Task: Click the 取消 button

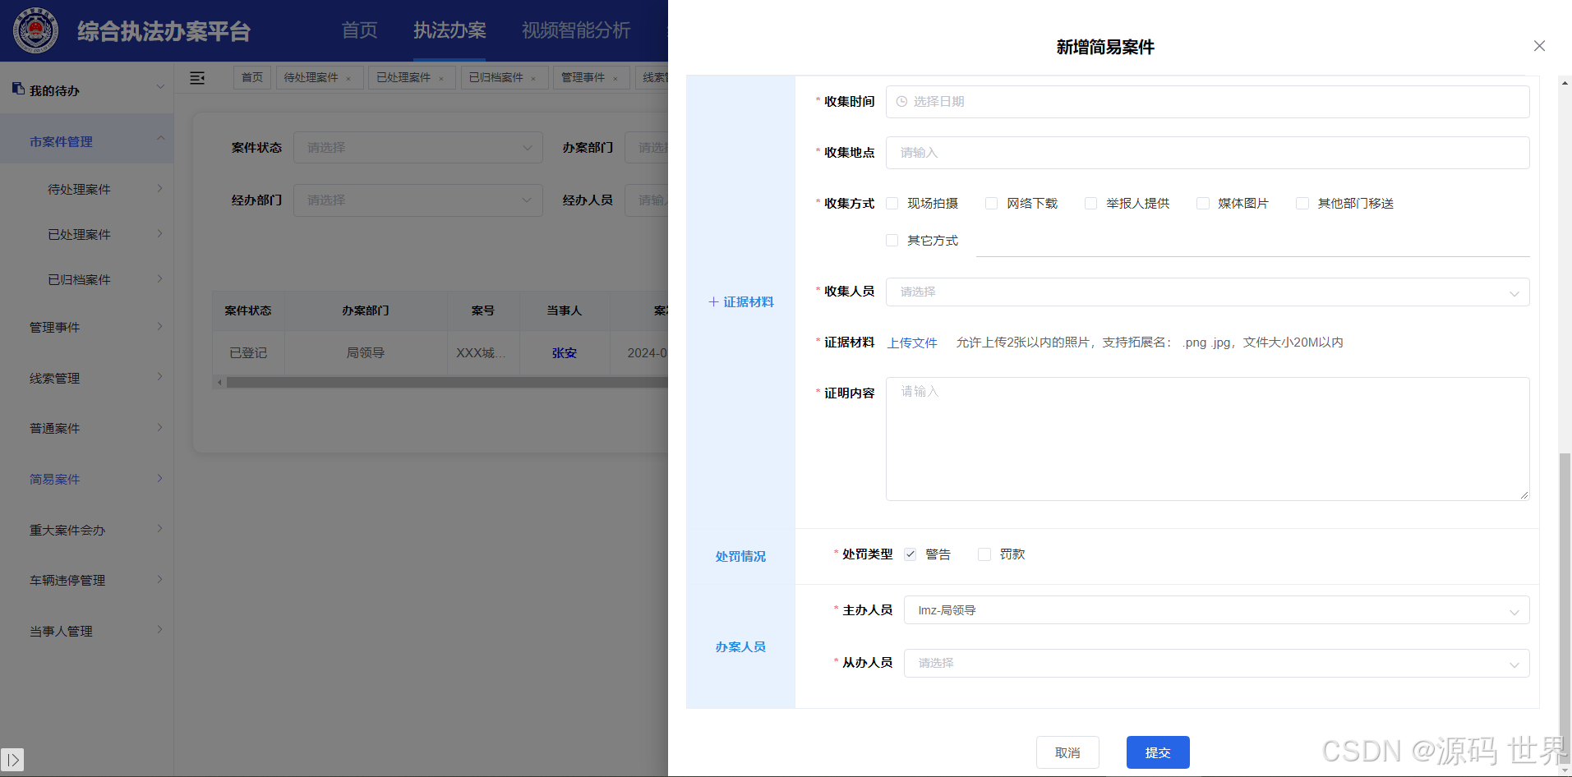Action: [x=1067, y=752]
